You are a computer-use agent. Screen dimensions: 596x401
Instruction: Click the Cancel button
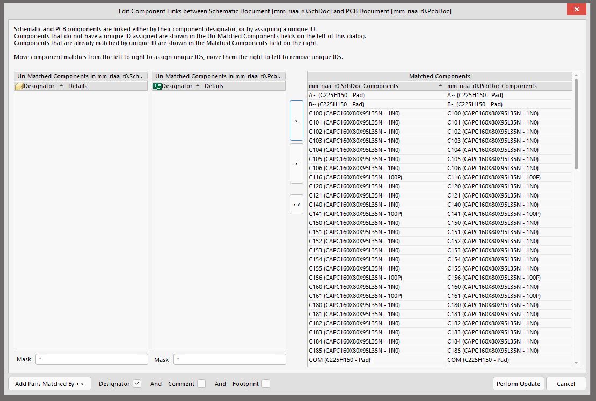(x=565, y=383)
